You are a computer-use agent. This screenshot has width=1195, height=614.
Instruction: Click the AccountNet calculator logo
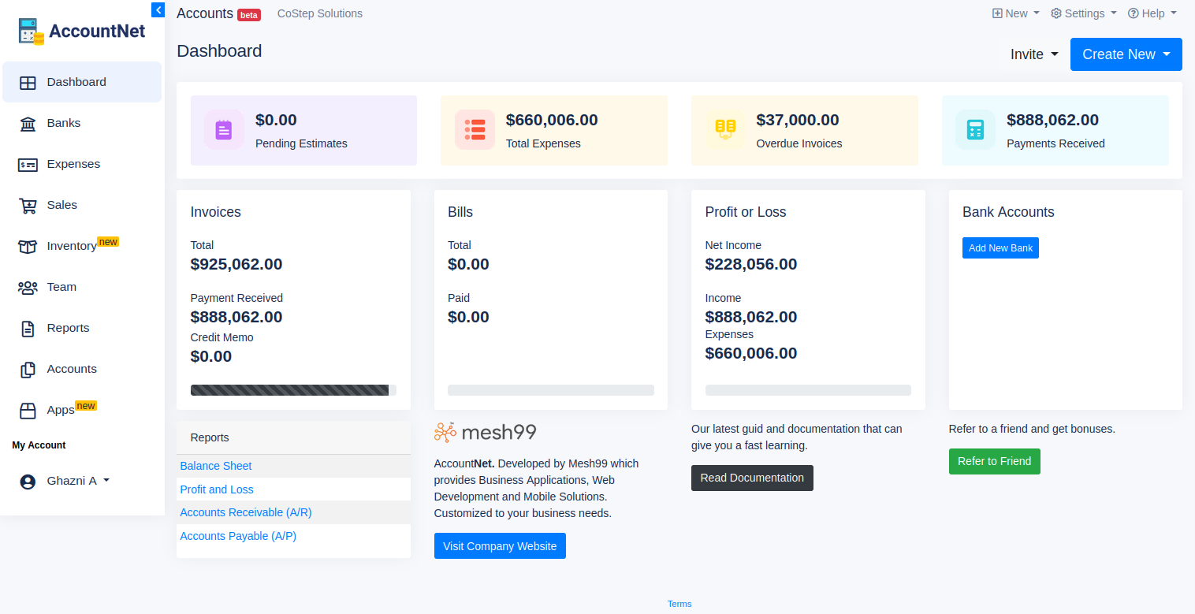[31, 30]
